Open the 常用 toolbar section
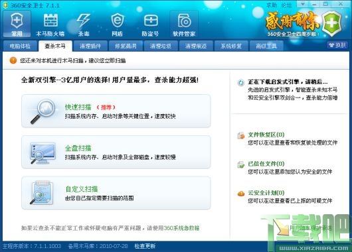The image size is (352, 252). coord(17,24)
